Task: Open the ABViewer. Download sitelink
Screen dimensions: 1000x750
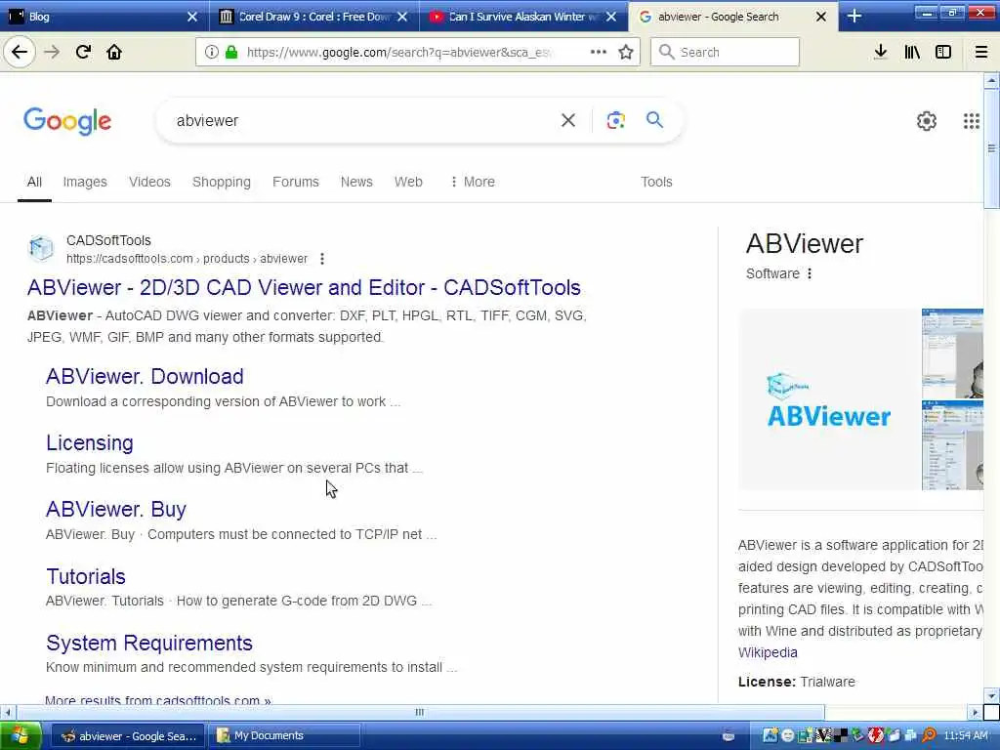Action: [145, 376]
